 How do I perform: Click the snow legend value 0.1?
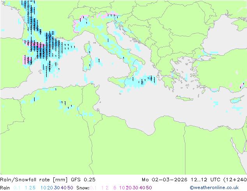pyautogui.click(x=93, y=188)
